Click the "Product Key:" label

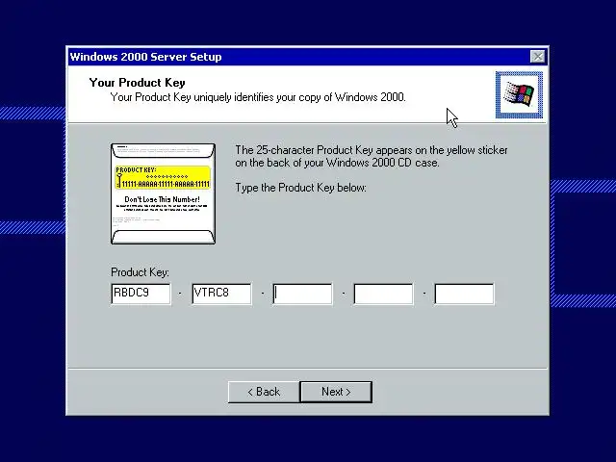(140, 272)
